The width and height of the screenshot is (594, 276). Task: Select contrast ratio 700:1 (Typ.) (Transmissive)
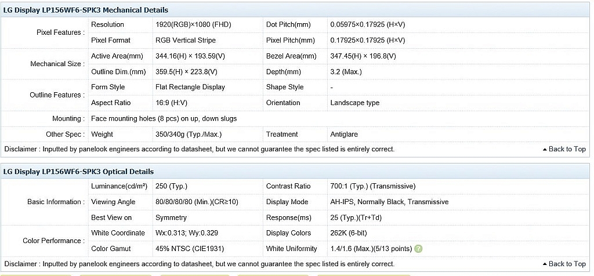pos(373,186)
